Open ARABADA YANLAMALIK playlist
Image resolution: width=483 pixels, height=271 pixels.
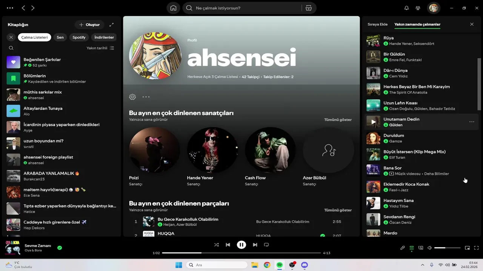62,176
